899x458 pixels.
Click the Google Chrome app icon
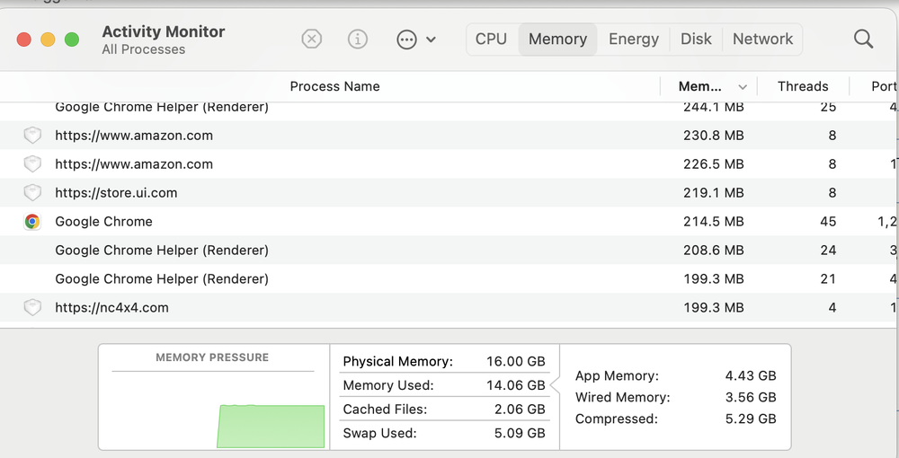click(32, 222)
